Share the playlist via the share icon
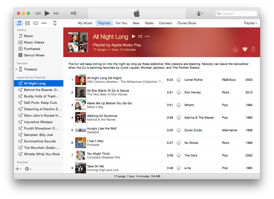The image size is (274, 199). pos(253,49)
